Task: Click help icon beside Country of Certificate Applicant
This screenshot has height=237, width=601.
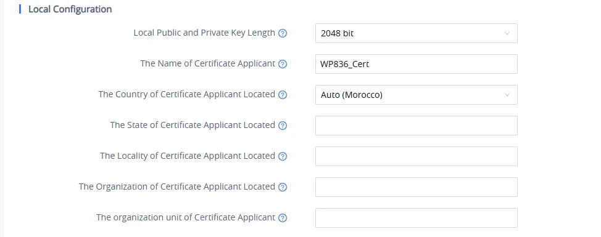Action: click(283, 95)
